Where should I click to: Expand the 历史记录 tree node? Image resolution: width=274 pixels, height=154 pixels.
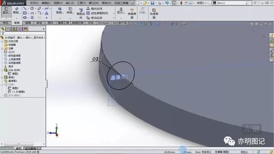coord(2,41)
